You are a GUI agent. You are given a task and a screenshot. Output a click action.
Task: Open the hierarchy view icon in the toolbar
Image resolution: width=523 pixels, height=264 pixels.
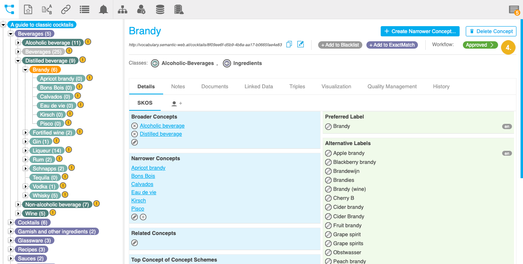(122, 9)
